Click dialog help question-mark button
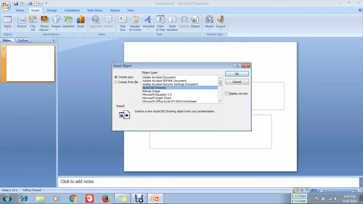Viewport: 363px width, 204px height. click(x=237, y=66)
